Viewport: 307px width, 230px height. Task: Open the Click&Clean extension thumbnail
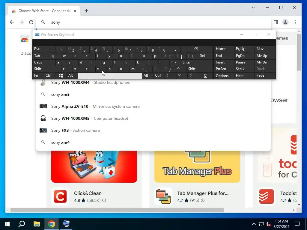click(x=94, y=167)
